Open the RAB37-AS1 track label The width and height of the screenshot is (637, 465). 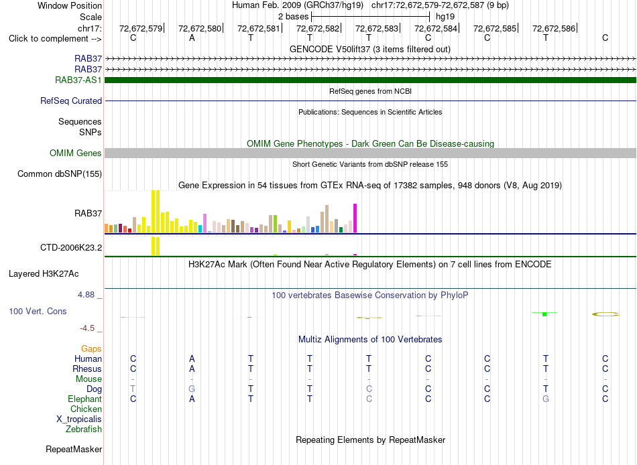pos(78,80)
